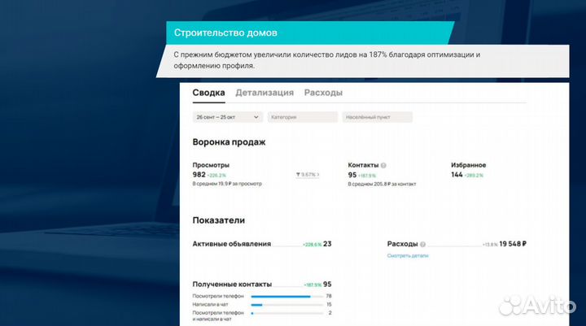Click the 9.67% funnel conversion indicator
586x326 pixels.
pos(308,175)
